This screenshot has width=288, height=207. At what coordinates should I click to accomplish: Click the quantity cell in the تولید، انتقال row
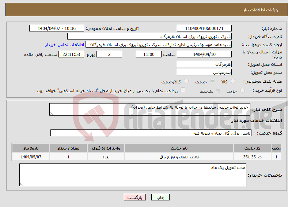tap(68, 157)
